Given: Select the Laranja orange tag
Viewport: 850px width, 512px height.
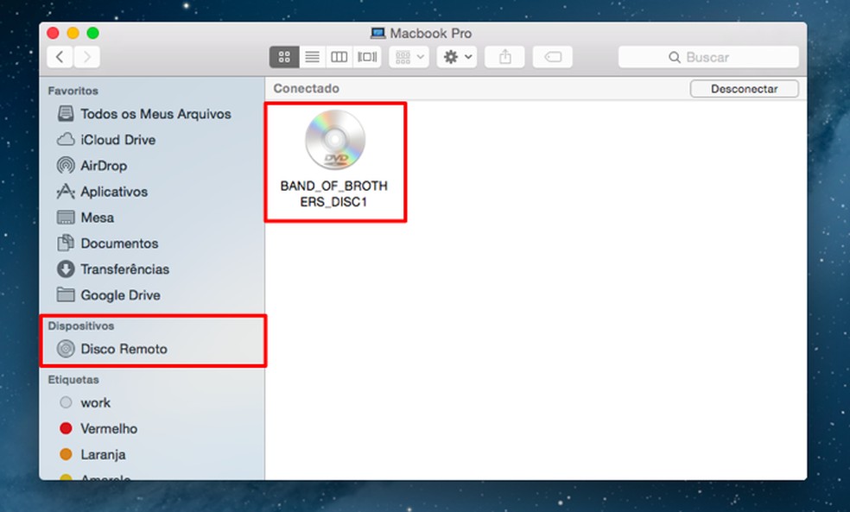Looking at the screenshot, I should pyautogui.click(x=92, y=454).
